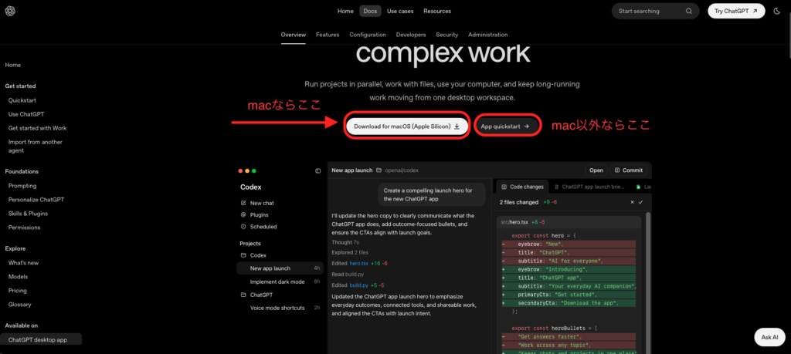This screenshot has width=791, height=354.
Task: Open What's new sidebar link
Action: (x=23, y=263)
